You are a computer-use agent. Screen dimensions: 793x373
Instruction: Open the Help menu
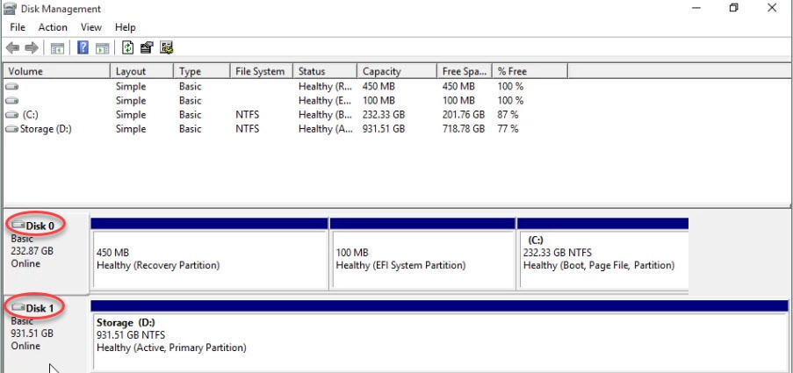pyautogui.click(x=126, y=27)
